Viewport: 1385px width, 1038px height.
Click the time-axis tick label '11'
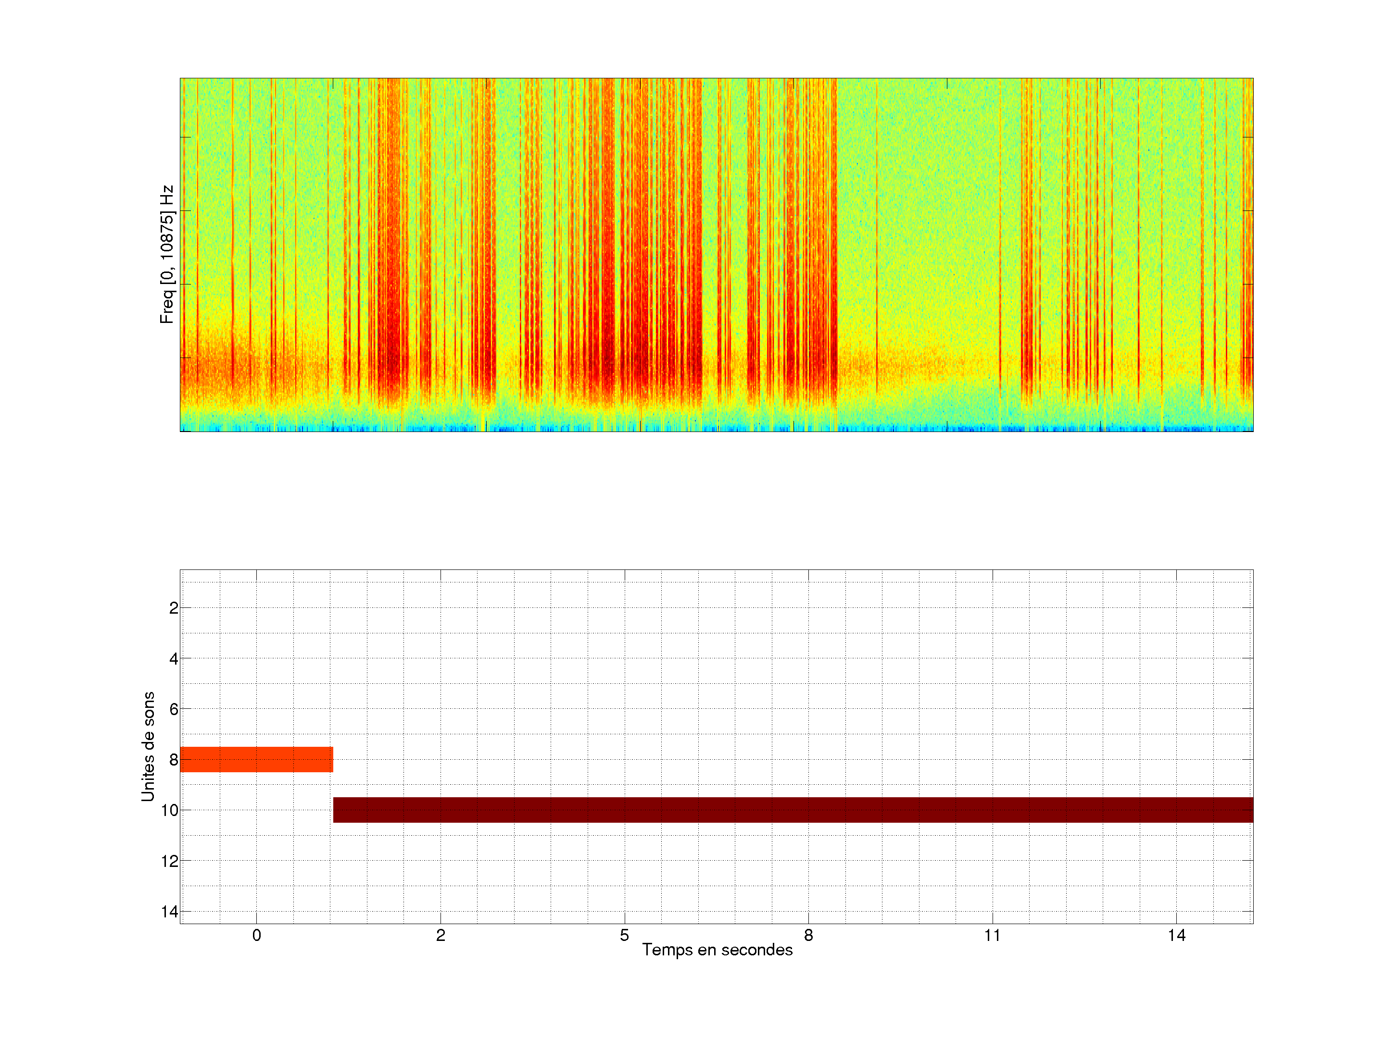point(993,935)
